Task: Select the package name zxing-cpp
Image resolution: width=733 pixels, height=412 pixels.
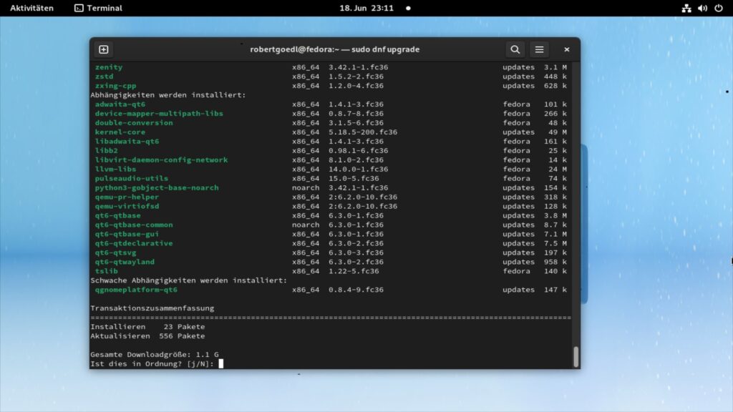Action: (x=115, y=86)
